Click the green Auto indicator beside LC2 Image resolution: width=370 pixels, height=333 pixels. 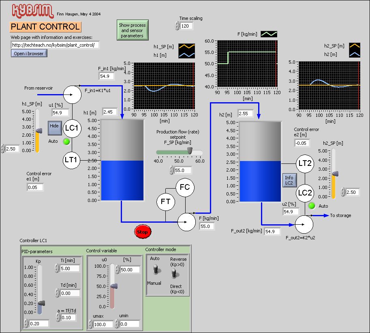pos(311,206)
